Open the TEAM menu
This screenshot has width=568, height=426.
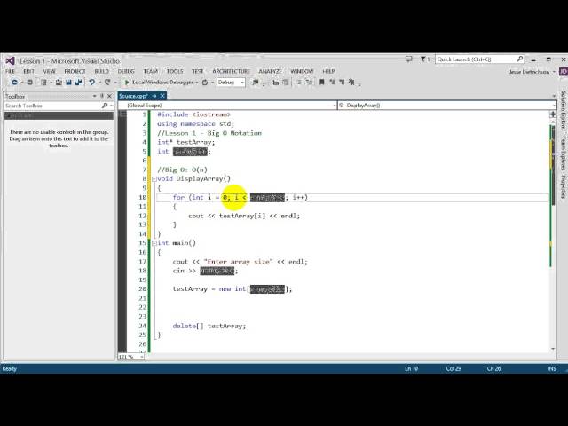pyautogui.click(x=150, y=71)
